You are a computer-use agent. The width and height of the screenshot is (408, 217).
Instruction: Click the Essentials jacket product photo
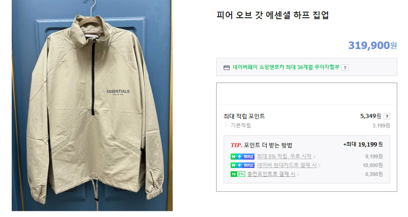click(92, 105)
